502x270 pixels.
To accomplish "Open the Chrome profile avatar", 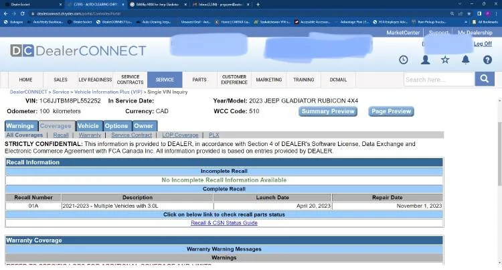I will click(487, 14).
